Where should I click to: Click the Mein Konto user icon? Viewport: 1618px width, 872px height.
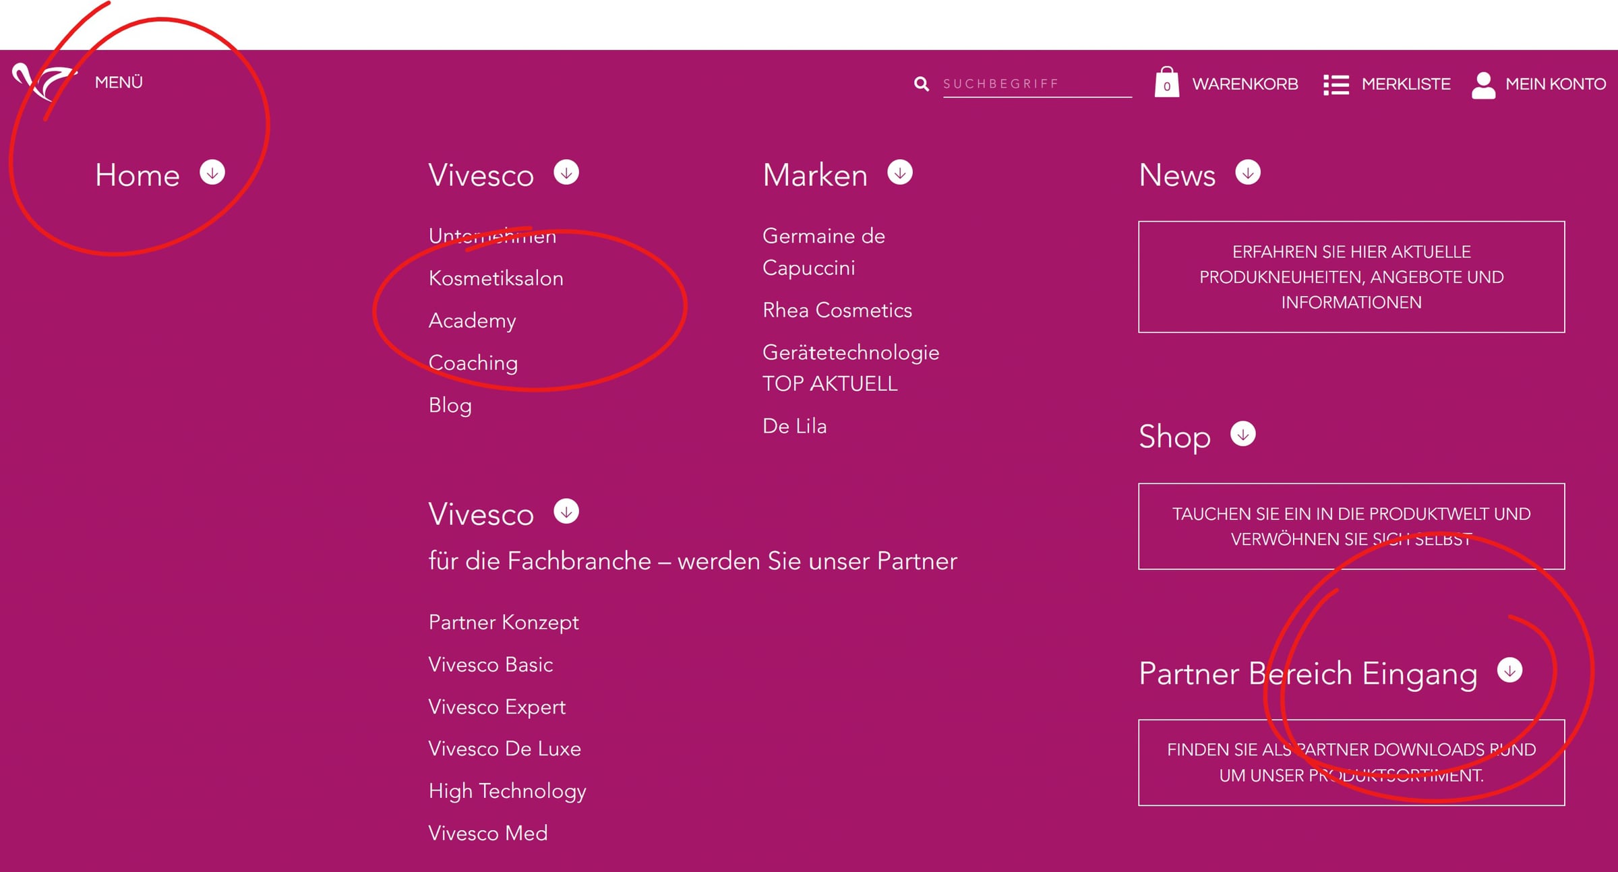[x=1483, y=84]
